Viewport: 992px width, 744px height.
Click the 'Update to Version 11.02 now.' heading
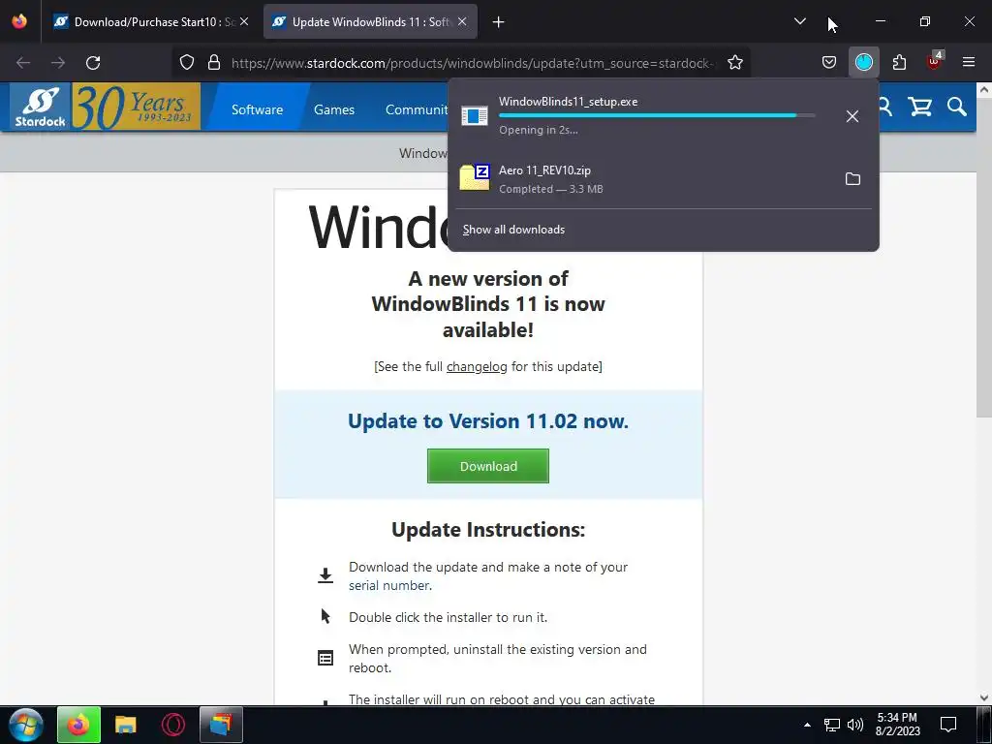pos(488,421)
